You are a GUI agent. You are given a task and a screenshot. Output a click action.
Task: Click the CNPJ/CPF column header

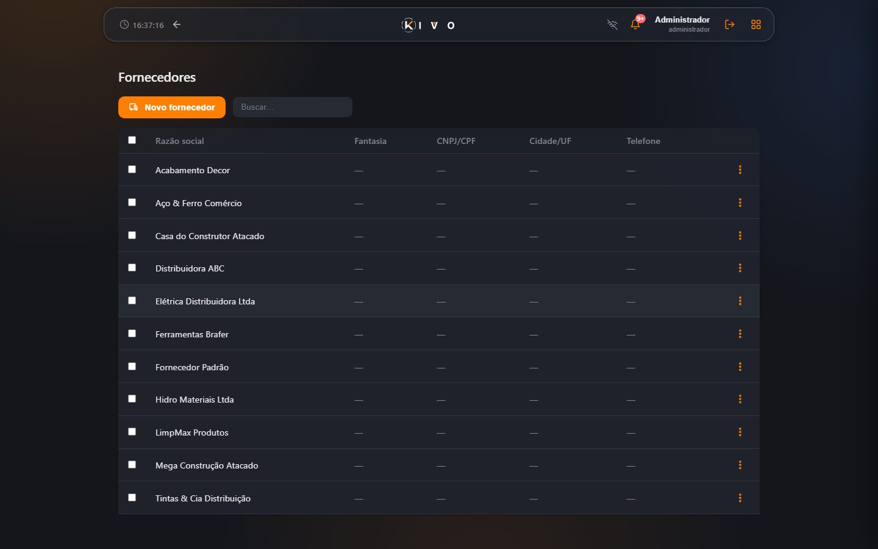[456, 141]
